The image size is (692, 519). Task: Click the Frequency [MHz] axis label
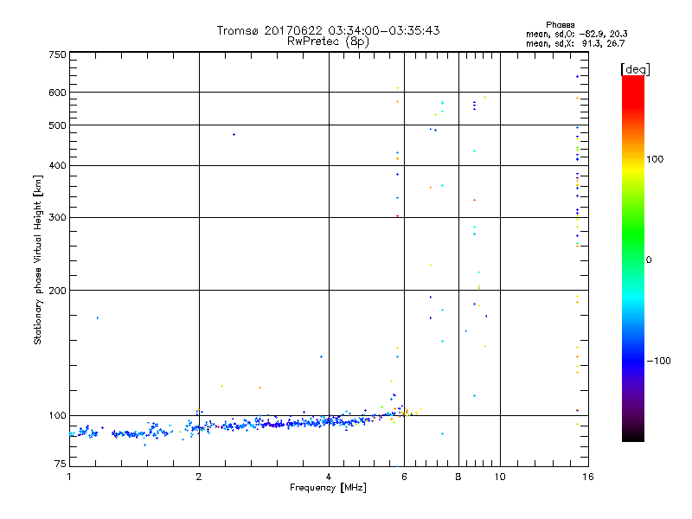click(x=328, y=488)
